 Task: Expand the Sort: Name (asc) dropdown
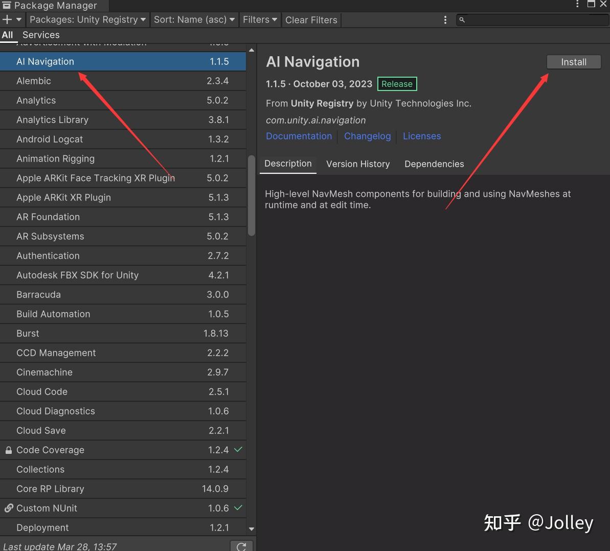pyautogui.click(x=194, y=19)
